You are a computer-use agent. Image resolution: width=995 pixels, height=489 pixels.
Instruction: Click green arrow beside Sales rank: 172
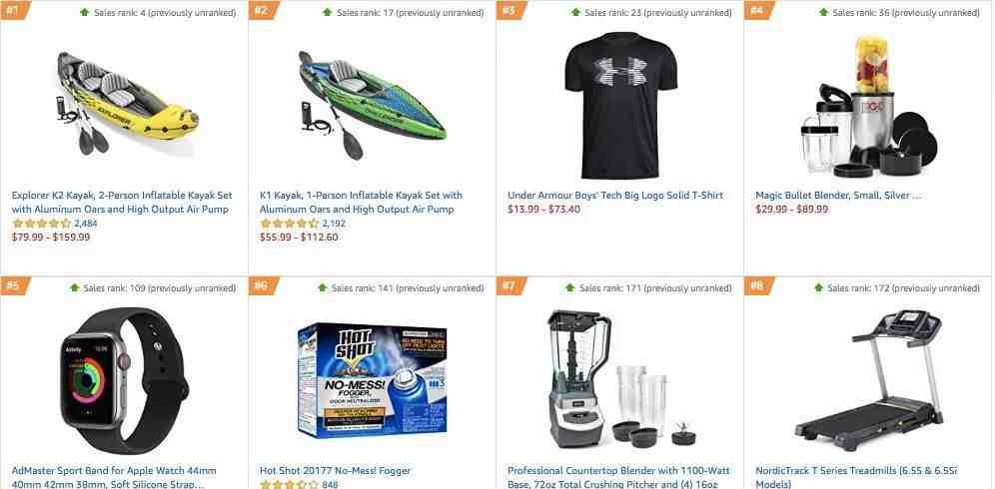pyautogui.click(x=818, y=287)
